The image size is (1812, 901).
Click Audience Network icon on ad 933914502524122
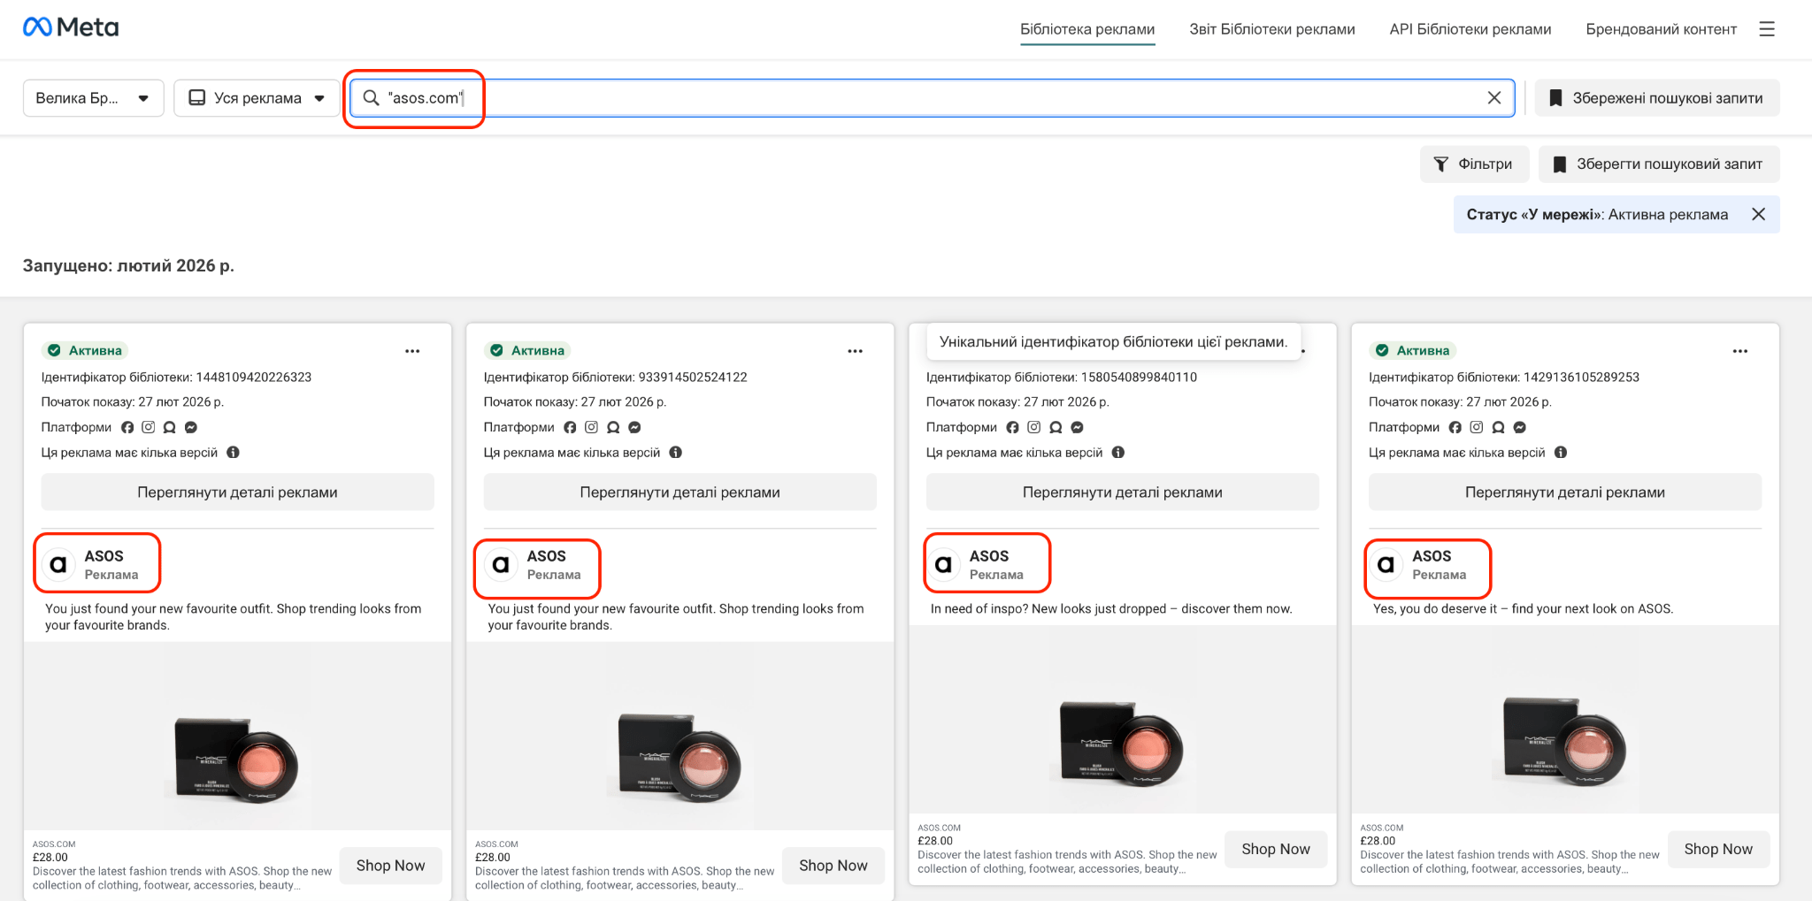coord(613,427)
